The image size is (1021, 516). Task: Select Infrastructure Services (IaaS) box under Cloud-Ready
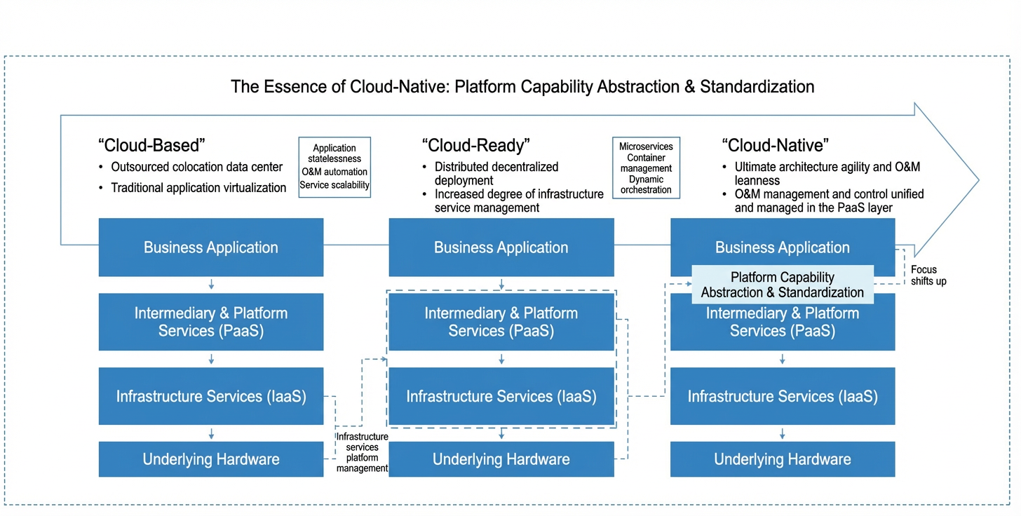(501, 396)
